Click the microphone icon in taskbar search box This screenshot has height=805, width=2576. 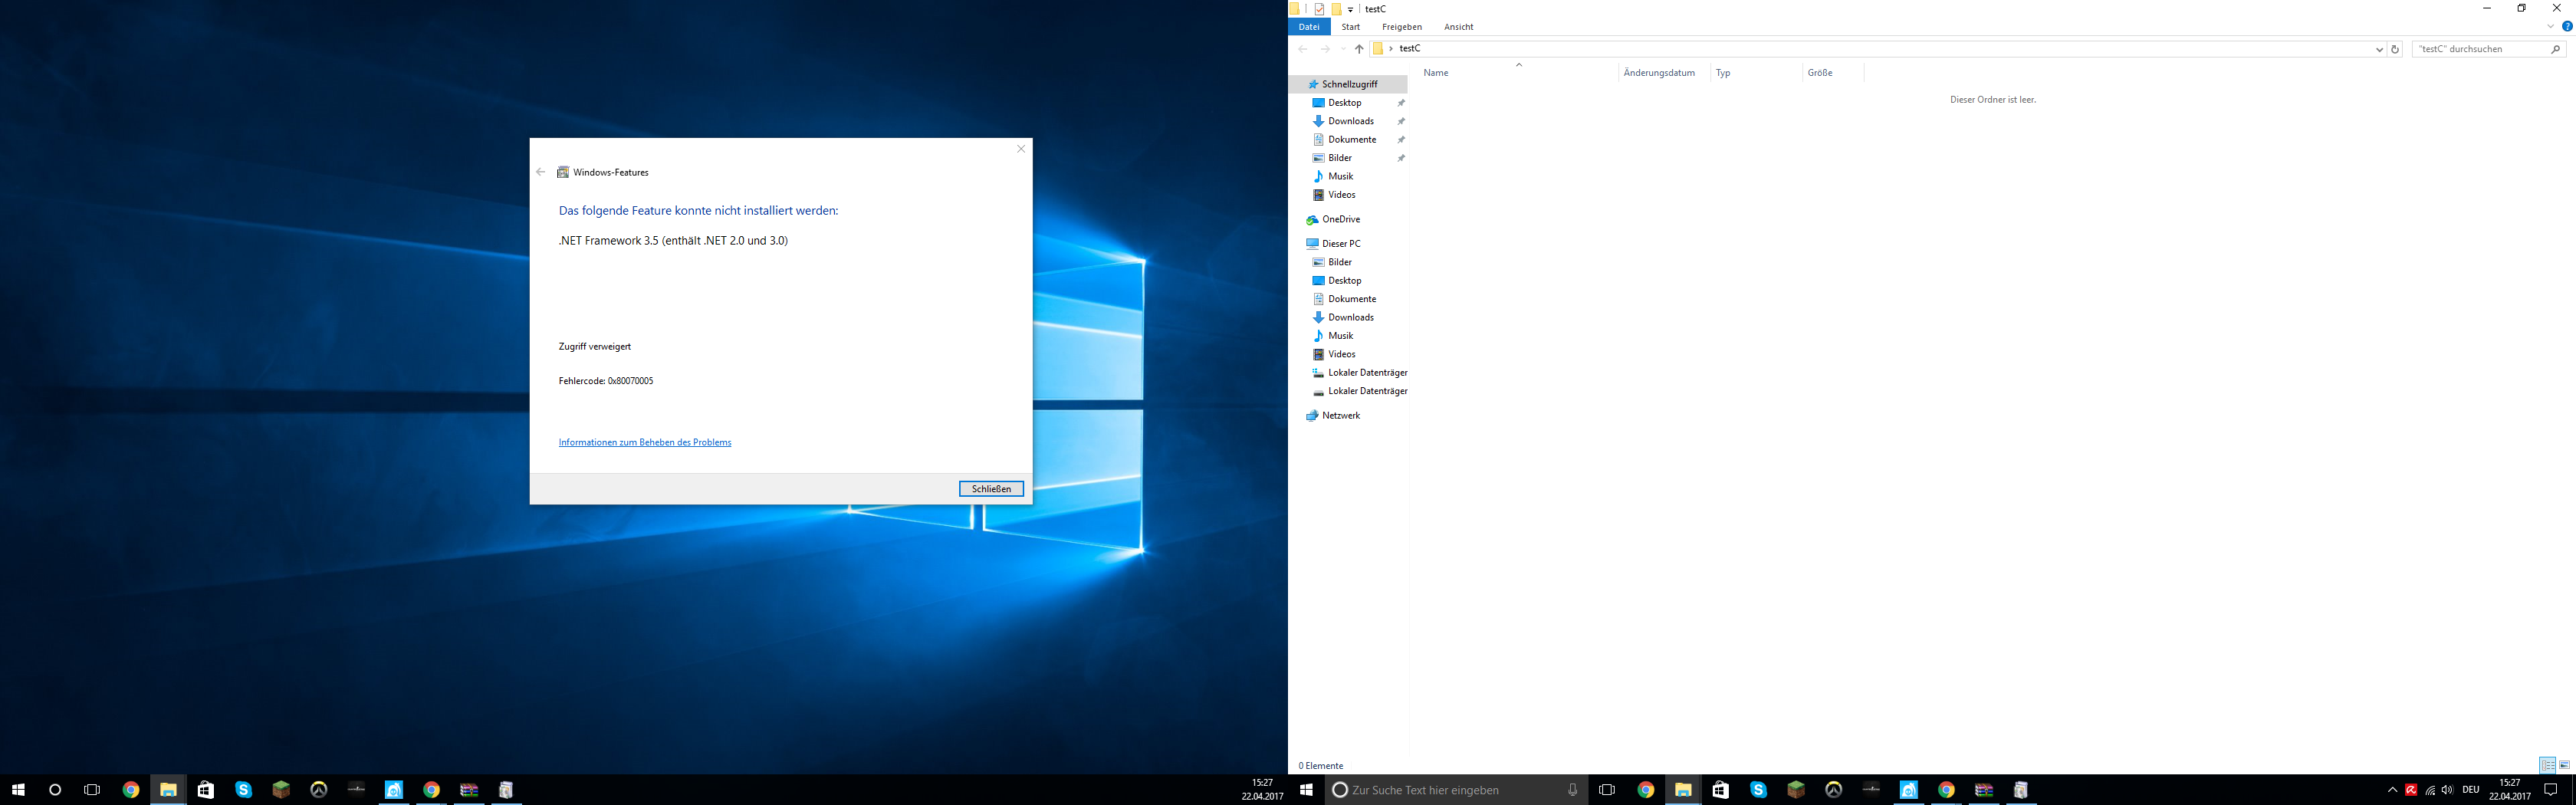point(1572,790)
